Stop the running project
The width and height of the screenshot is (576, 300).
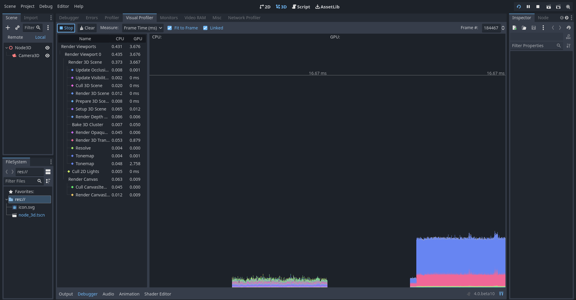pos(538,7)
